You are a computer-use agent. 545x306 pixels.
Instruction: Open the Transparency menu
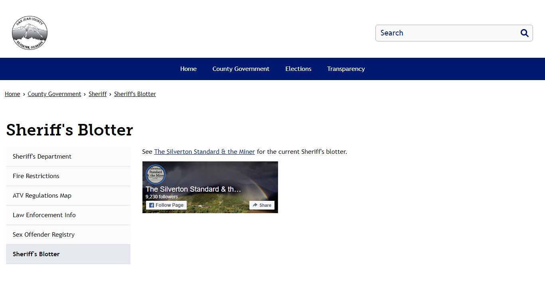(346, 69)
